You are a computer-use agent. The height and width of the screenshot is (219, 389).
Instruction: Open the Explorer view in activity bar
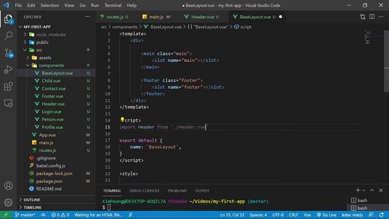pyautogui.click(x=8, y=19)
